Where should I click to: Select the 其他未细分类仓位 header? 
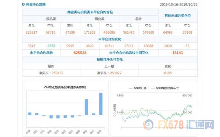point(178,15)
